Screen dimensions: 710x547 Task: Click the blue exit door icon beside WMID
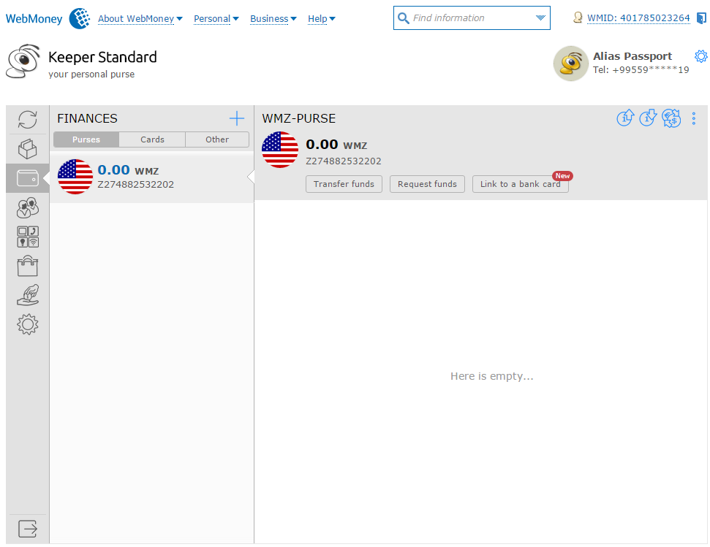(701, 18)
